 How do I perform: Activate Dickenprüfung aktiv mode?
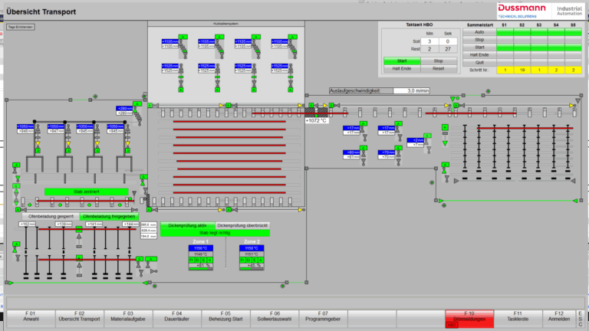187,225
